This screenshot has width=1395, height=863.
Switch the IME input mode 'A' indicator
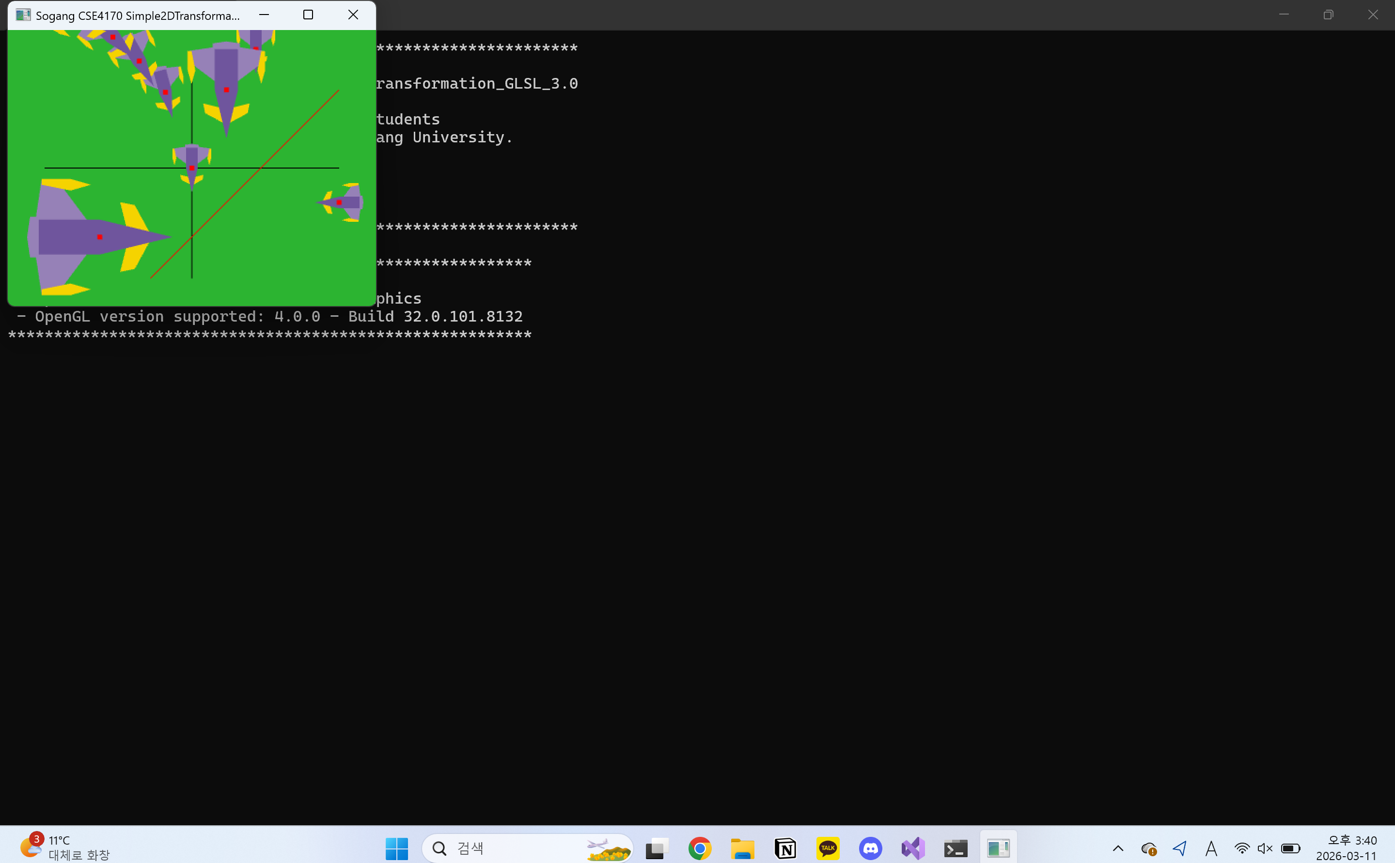pos(1211,848)
